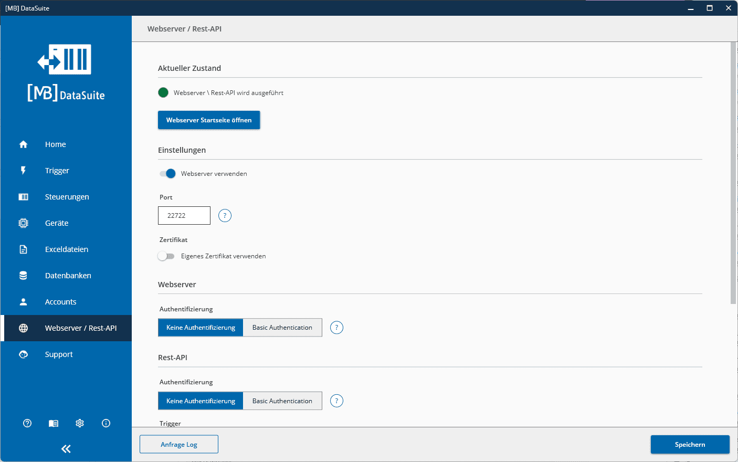The image size is (738, 462).
Task: Click the help question-mark icon in sidebar footer
Action: (27, 423)
